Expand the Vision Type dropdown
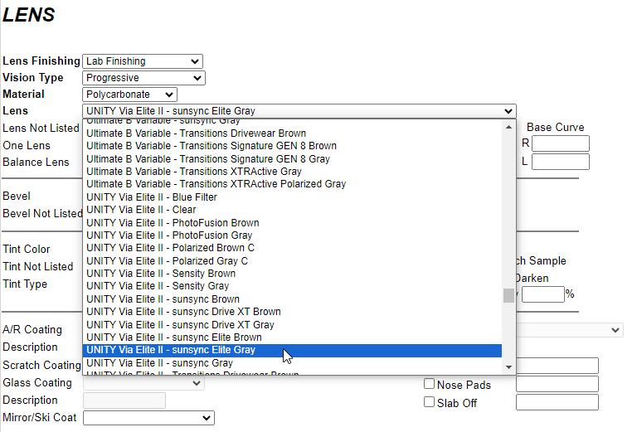 click(x=143, y=78)
